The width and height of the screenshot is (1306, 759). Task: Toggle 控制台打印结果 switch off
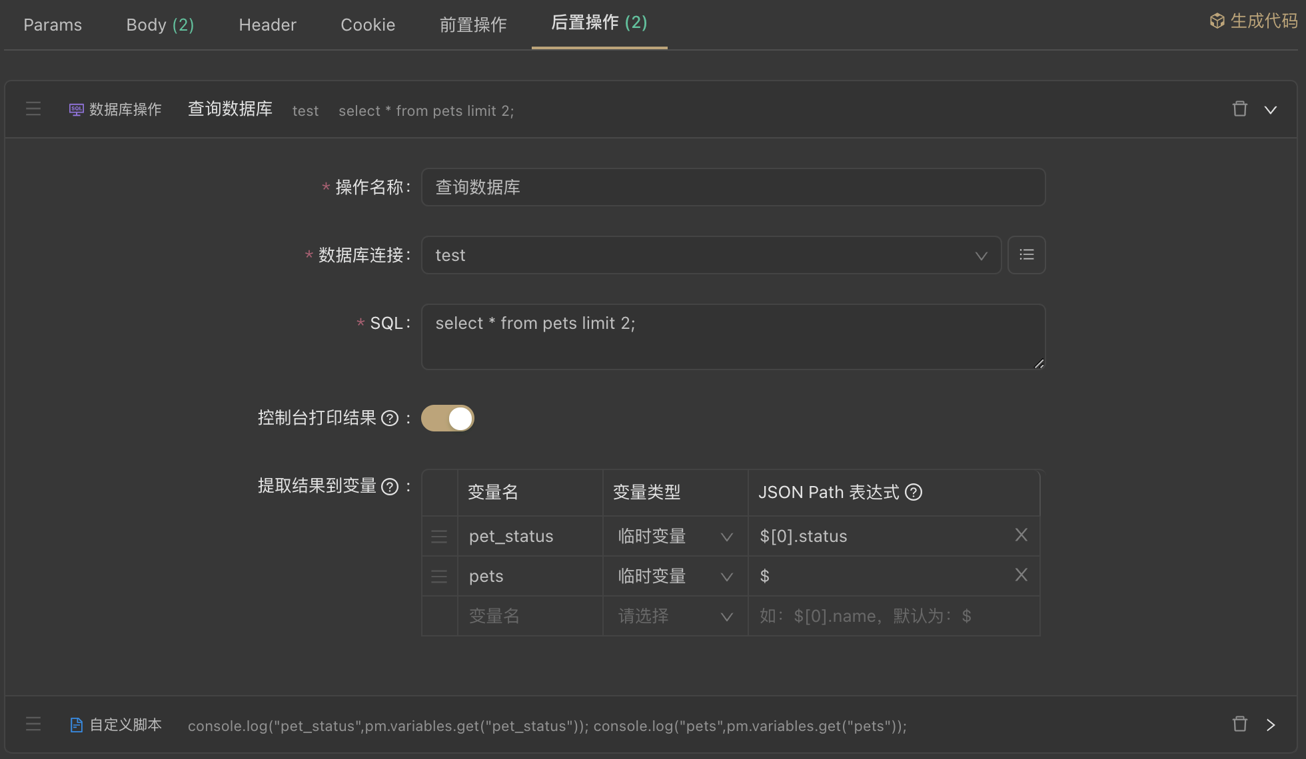[x=448, y=418]
